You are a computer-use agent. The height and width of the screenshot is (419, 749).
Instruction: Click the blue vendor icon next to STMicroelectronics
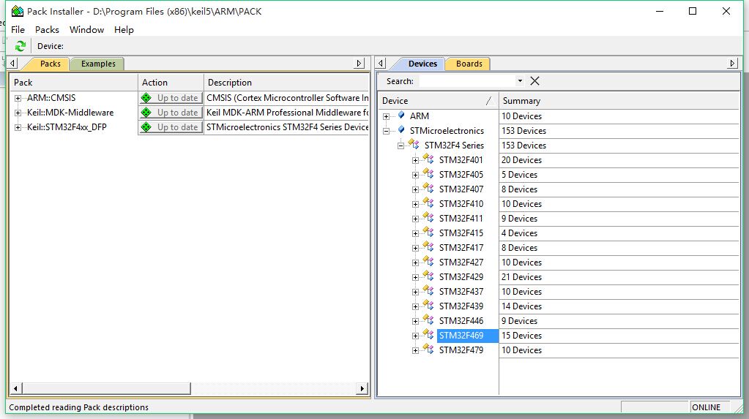click(402, 130)
